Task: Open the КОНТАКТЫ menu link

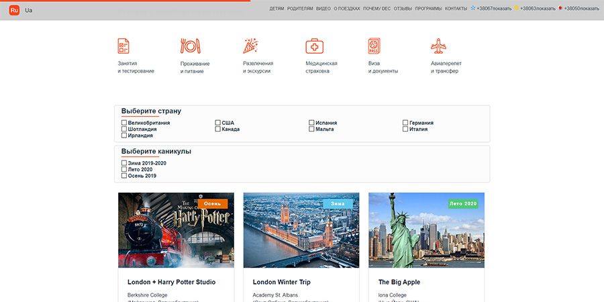Action: [456, 9]
